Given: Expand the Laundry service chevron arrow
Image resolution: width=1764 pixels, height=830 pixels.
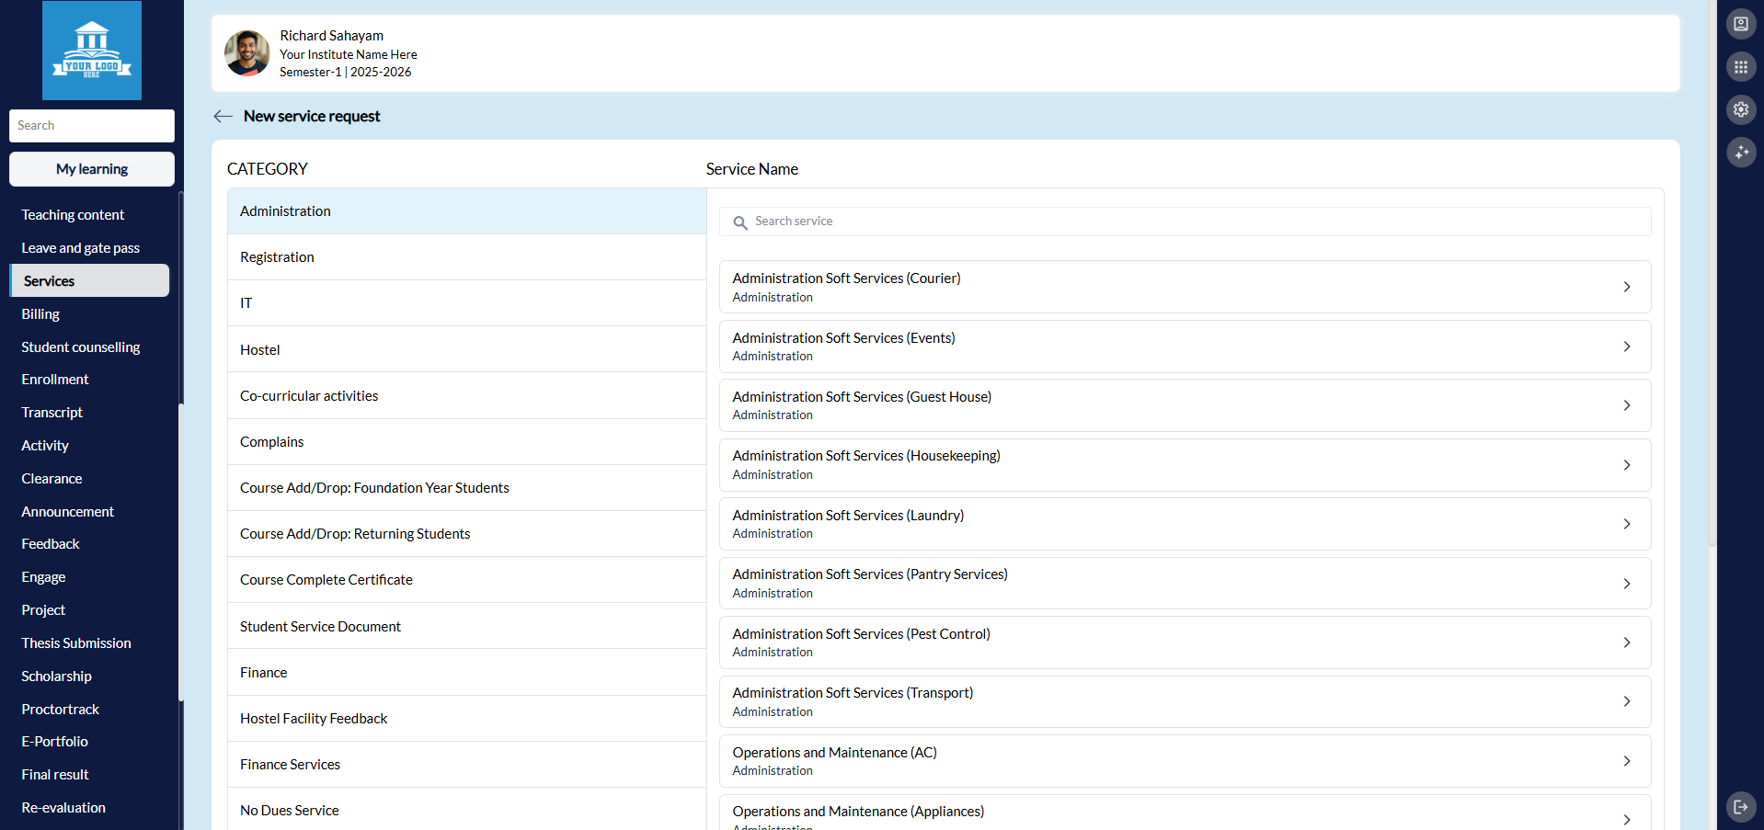Looking at the screenshot, I should (x=1626, y=524).
